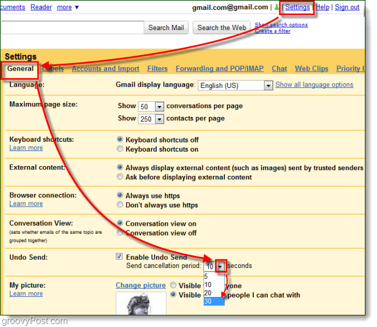Open the conversations per page dropdown
The height and width of the screenshot is (327, 377).
click(x=151, y=106)
